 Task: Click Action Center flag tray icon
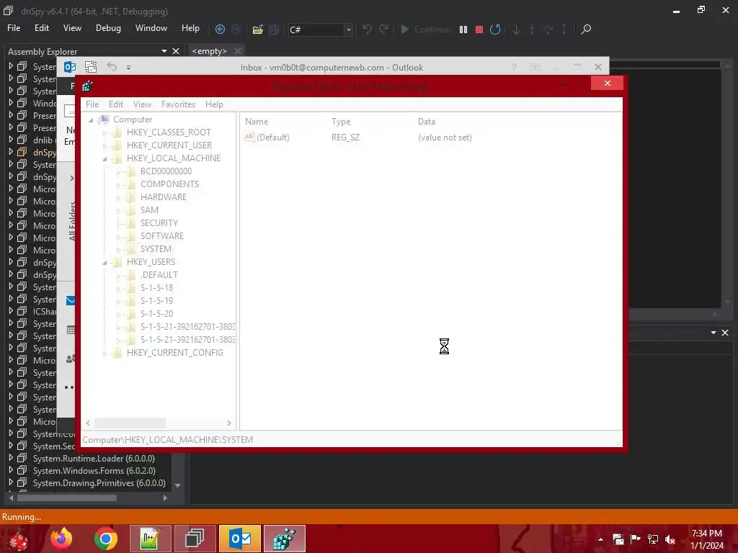coord(636,539)
